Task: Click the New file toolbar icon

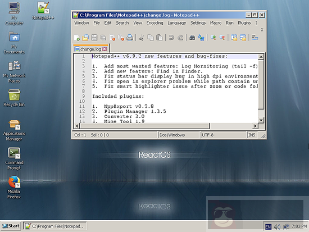Action: click(77, 38)
